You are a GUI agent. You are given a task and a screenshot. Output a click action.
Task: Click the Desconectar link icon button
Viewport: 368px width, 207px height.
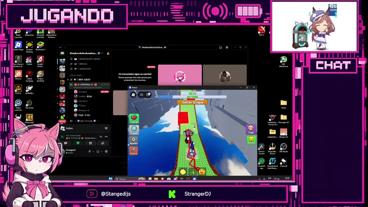(133, 150)
